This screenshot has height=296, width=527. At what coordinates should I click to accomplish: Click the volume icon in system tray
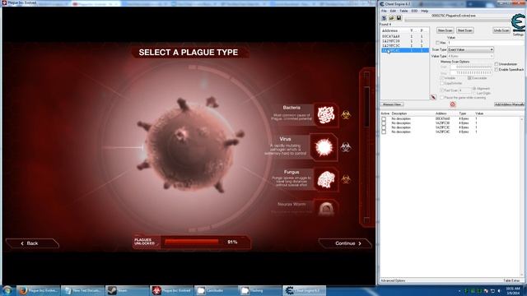tap(499, 290)
